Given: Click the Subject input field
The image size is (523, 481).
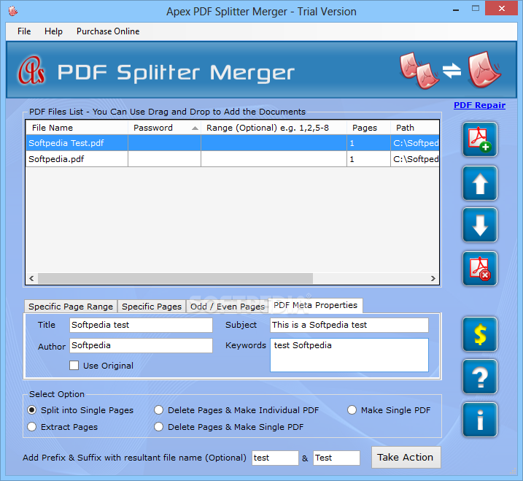Looking at the screenshot, I should click(x=349, y=325).
